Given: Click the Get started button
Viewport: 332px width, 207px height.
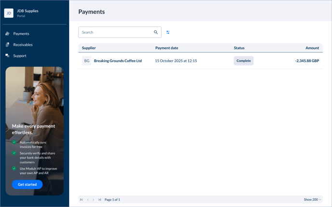Looking at the screenshot, I should [x=28, y=184].
